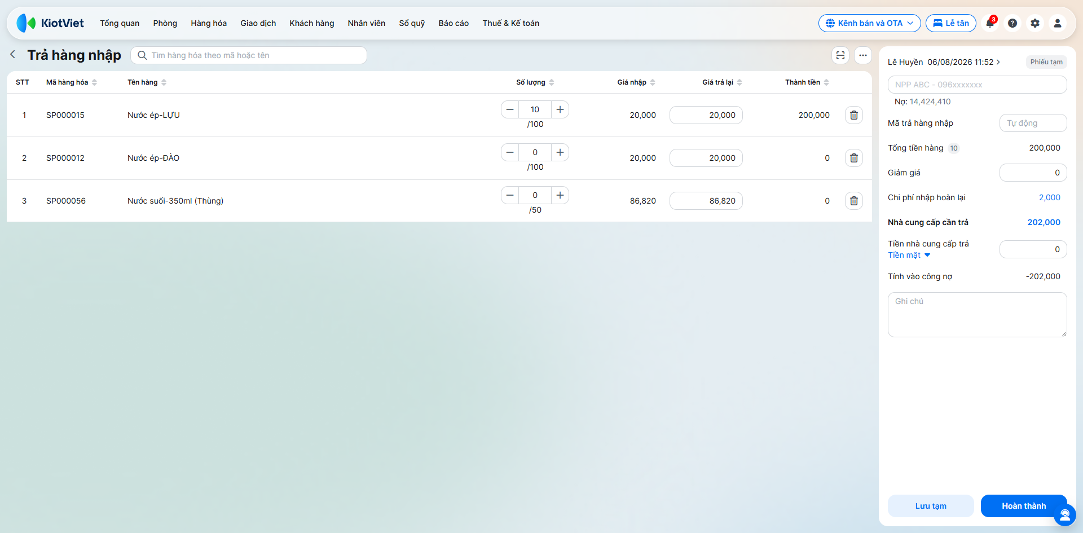The height and width of the screenshot is (533, 1083).
Task: Open the 2,000 Chi phí nhập hoàn lại link
Action: [1049, 197]
